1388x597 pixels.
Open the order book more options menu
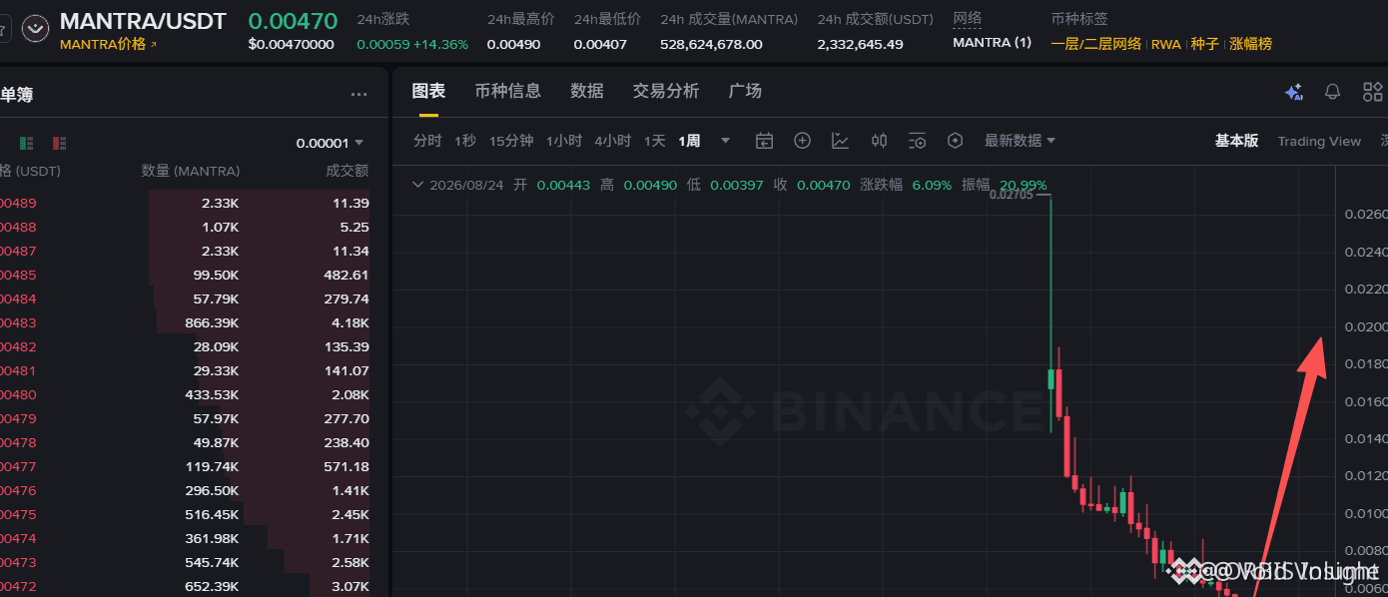[x=359, y=95]
